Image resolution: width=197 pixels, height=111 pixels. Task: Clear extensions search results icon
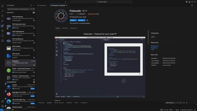(x=32, y=9)
